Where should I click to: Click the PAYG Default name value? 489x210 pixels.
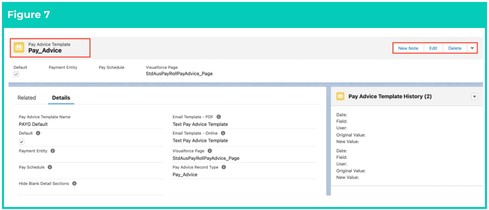click(x=34, y=124)
